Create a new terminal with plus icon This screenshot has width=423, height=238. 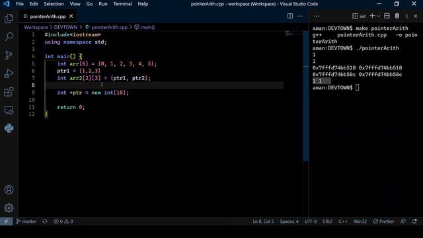(372, 16)
